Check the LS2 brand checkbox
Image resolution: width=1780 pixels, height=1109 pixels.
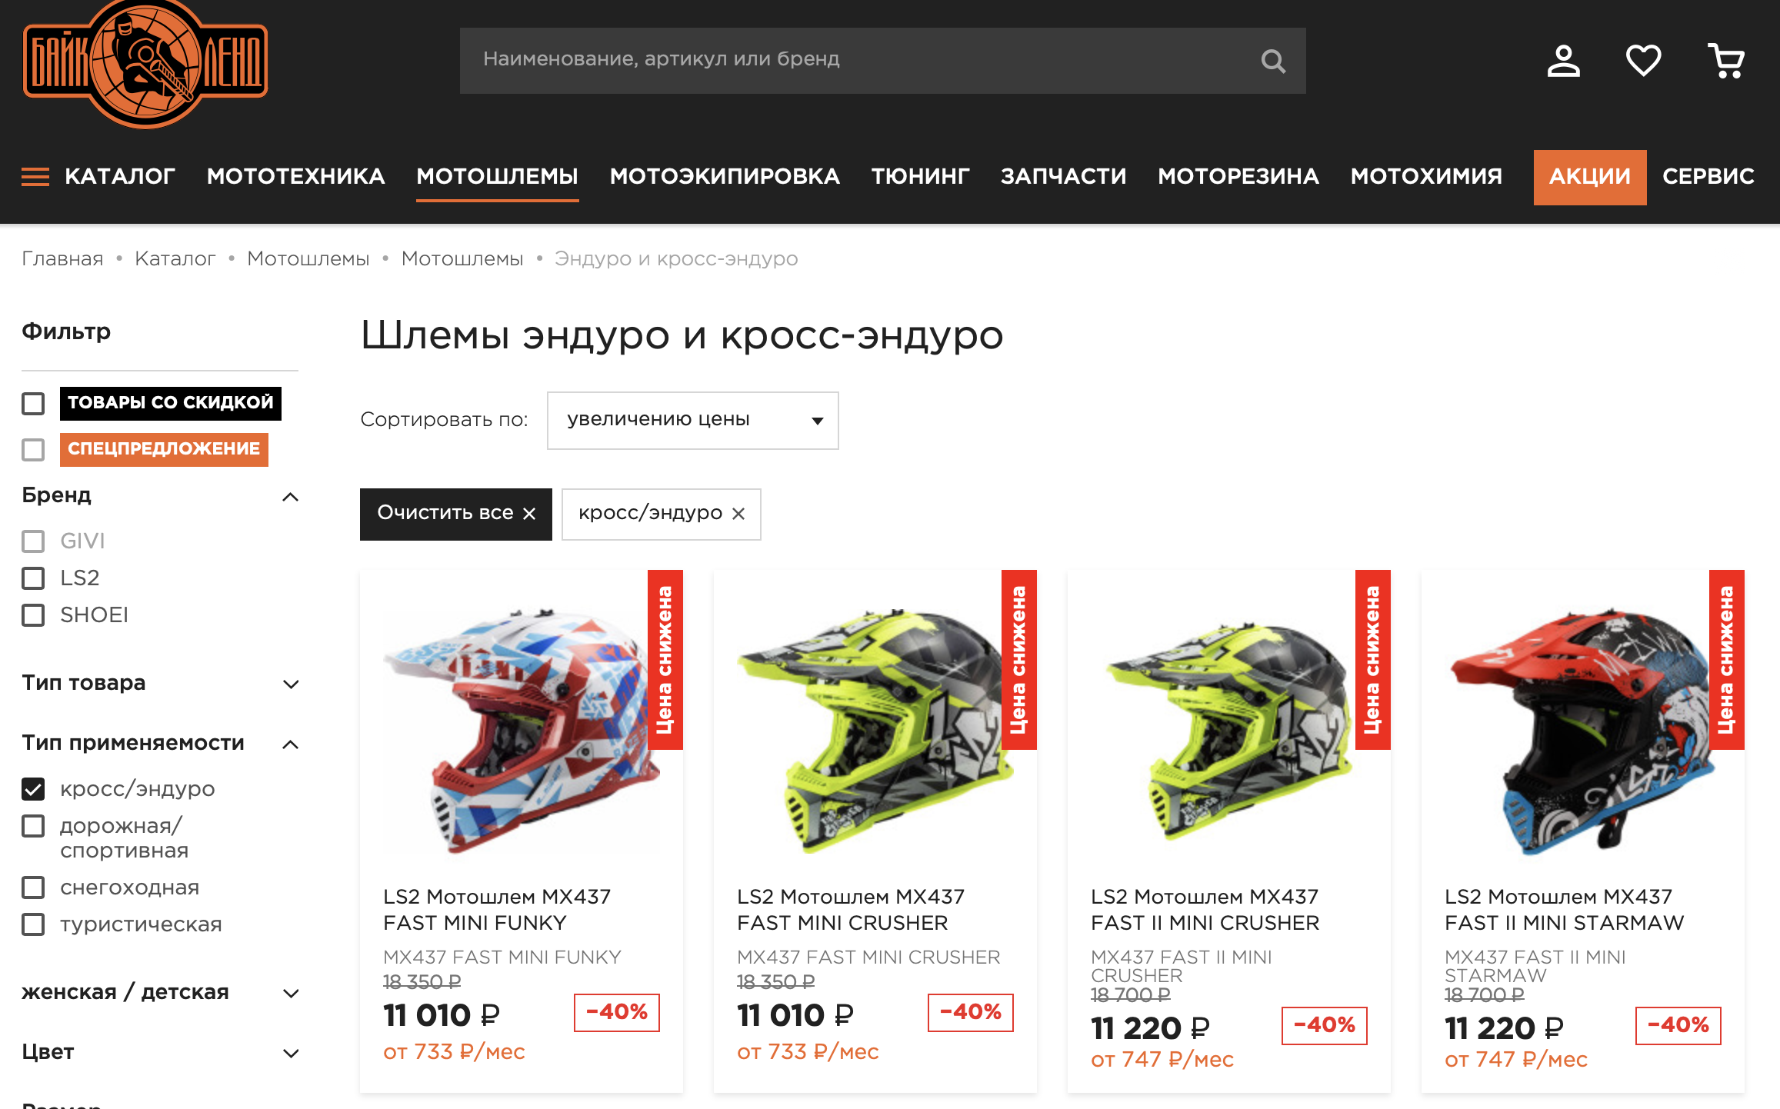33,578
